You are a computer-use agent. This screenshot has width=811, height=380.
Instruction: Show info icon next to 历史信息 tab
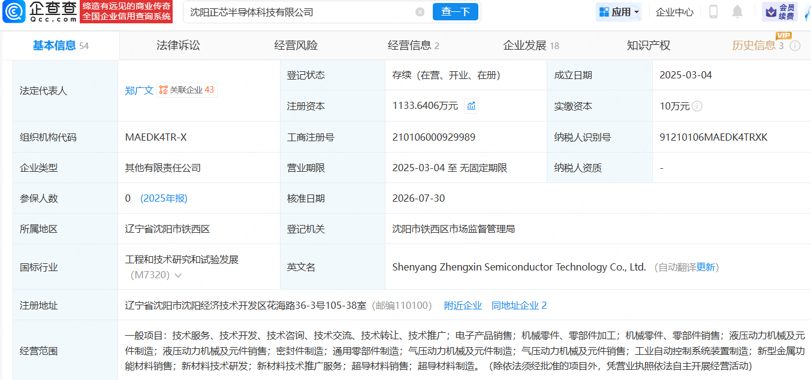pyautogui.click(x=795, y=45)
